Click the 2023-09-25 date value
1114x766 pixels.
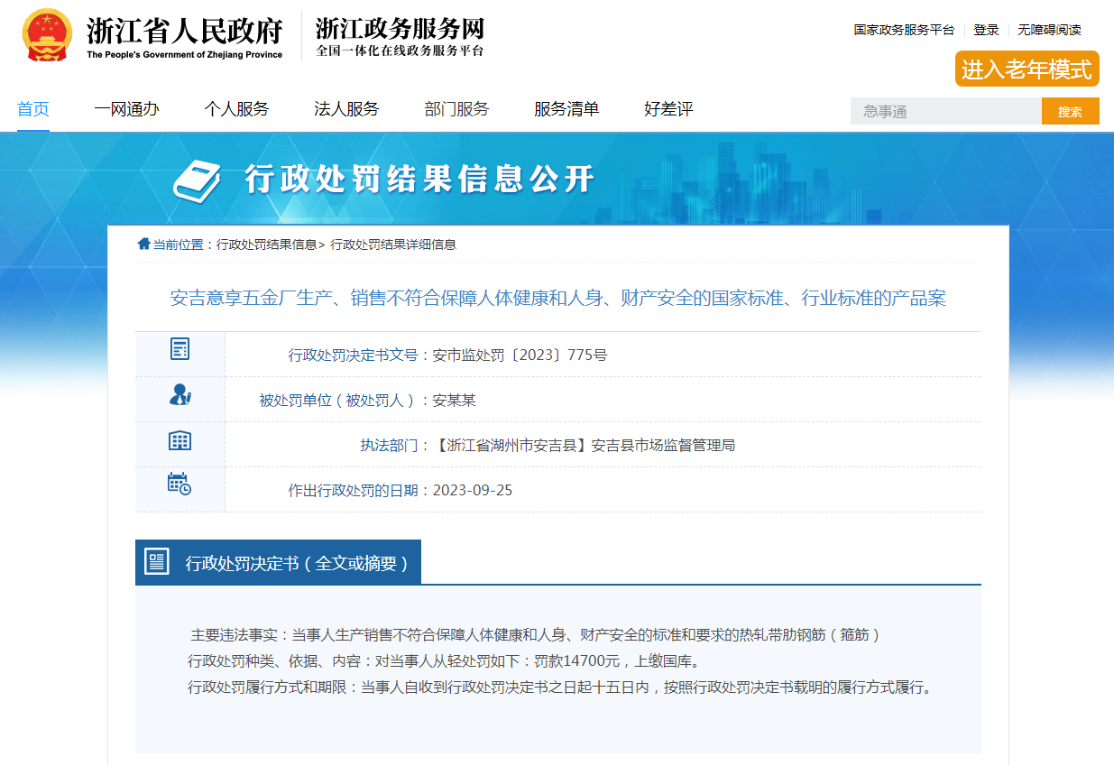[x=473, y=490]
